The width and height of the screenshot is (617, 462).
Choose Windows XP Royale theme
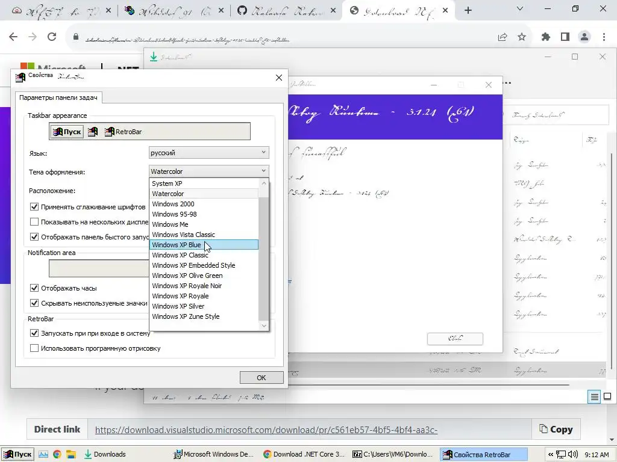[x=204, y=296]
